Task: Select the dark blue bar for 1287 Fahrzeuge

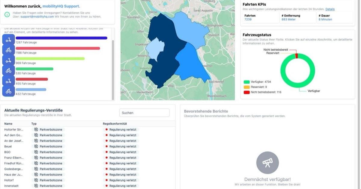Action: click(61, 38)
